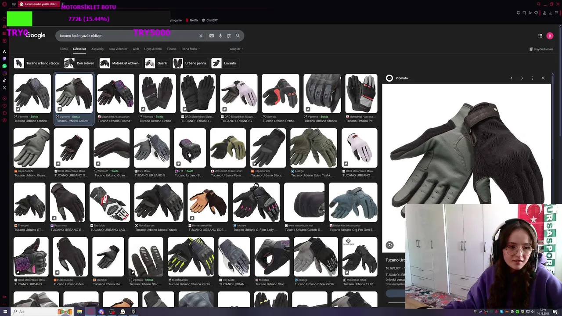562x316 pixels.
Task: Open the Kısa videolar tab
Action: (x=118, y=49)
